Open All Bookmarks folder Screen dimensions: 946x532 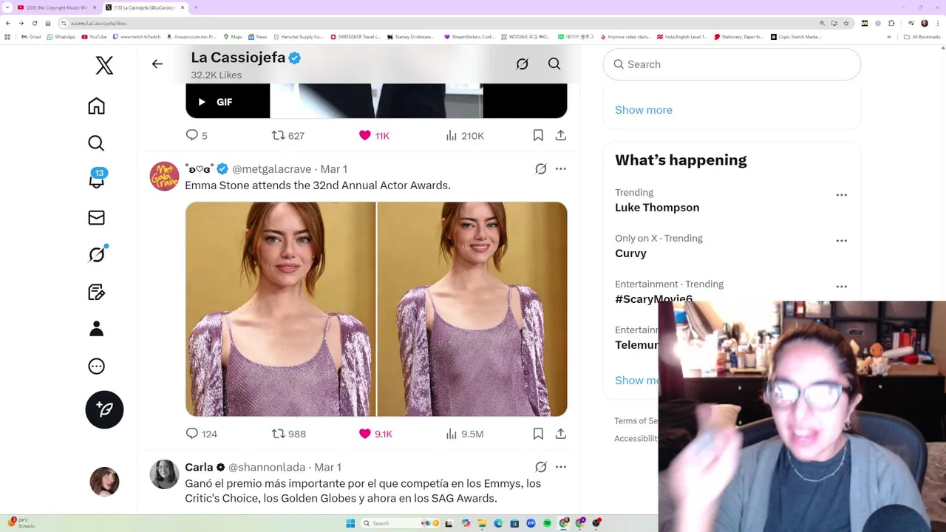[922, 37]
